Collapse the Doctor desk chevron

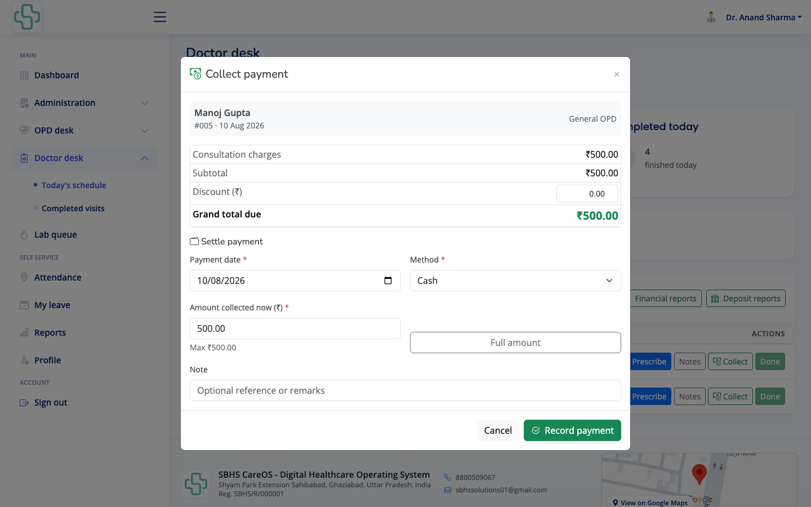coord(145,158)
